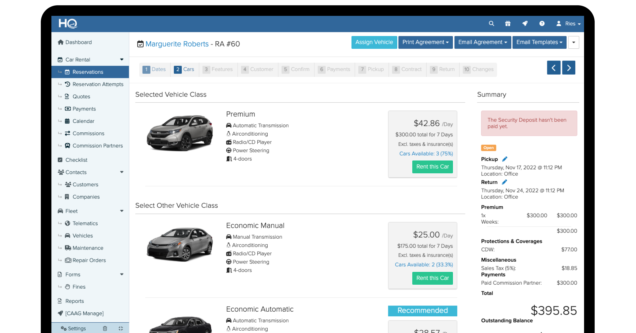Open the gift icon in top bar
Screen dimensions: 636x333
(508, 24)
